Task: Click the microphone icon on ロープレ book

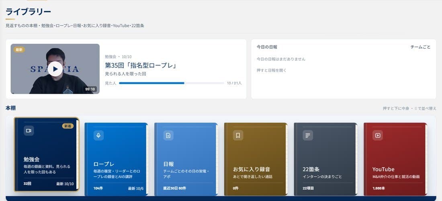Action: [x=98, y=135]
